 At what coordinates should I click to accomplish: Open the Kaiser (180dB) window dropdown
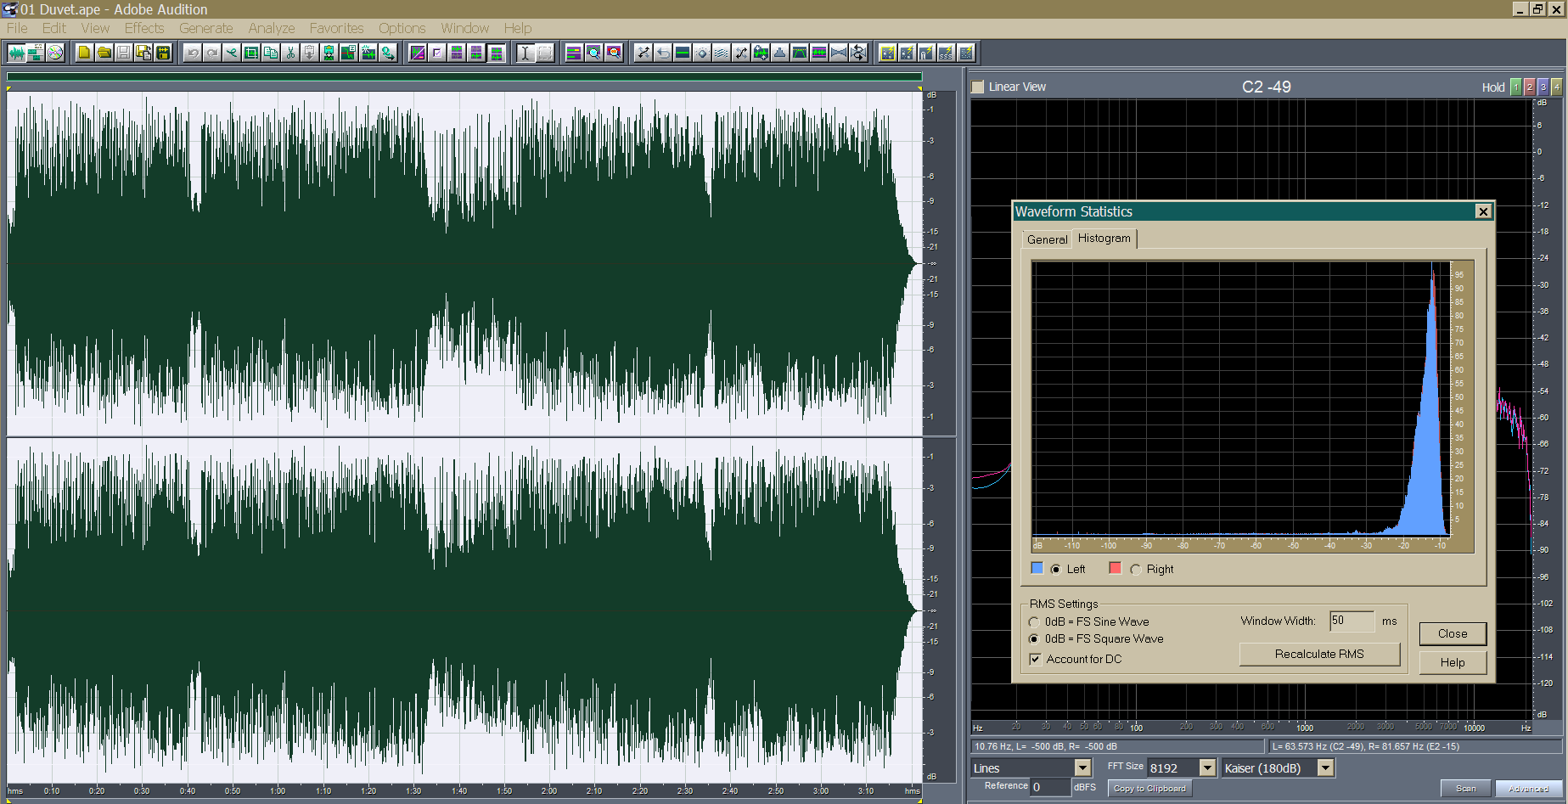click(x=1325, y=767)
